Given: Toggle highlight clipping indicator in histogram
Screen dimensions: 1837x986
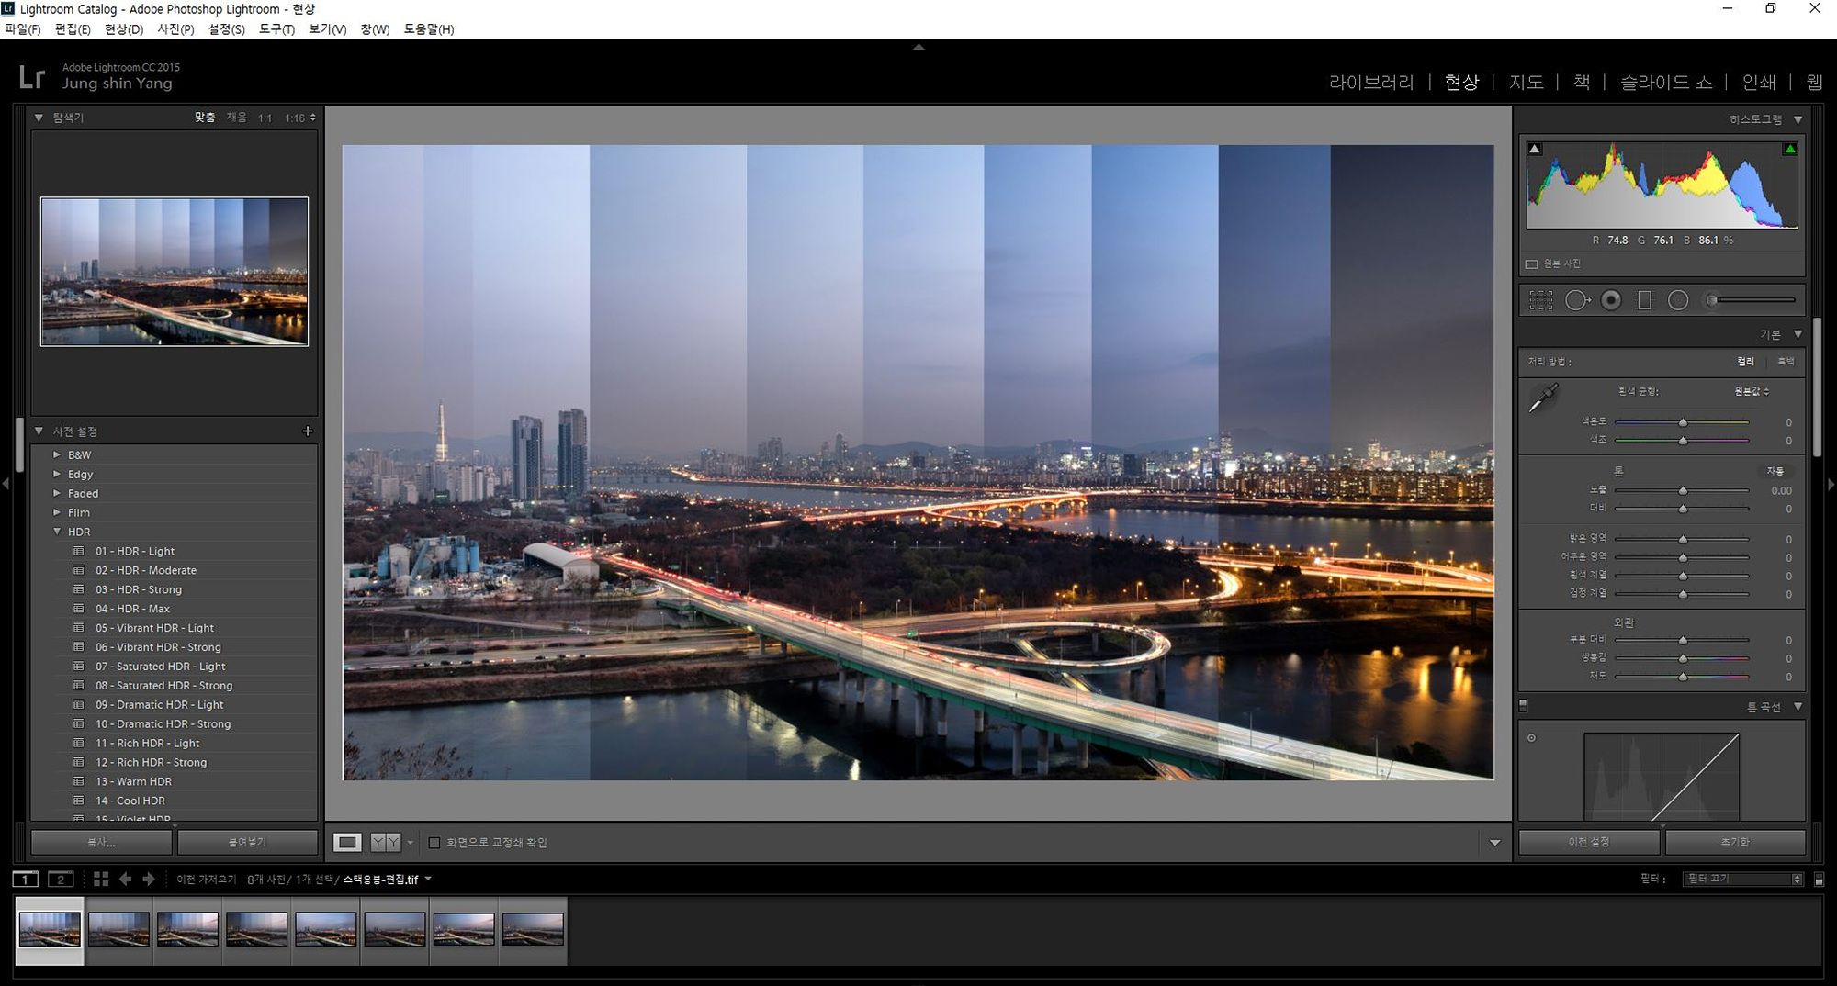Looking at the screenshot, I should pyautogui.click(x=1789, y=149).
